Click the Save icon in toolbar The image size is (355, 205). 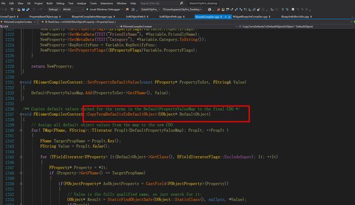point(23,10)
